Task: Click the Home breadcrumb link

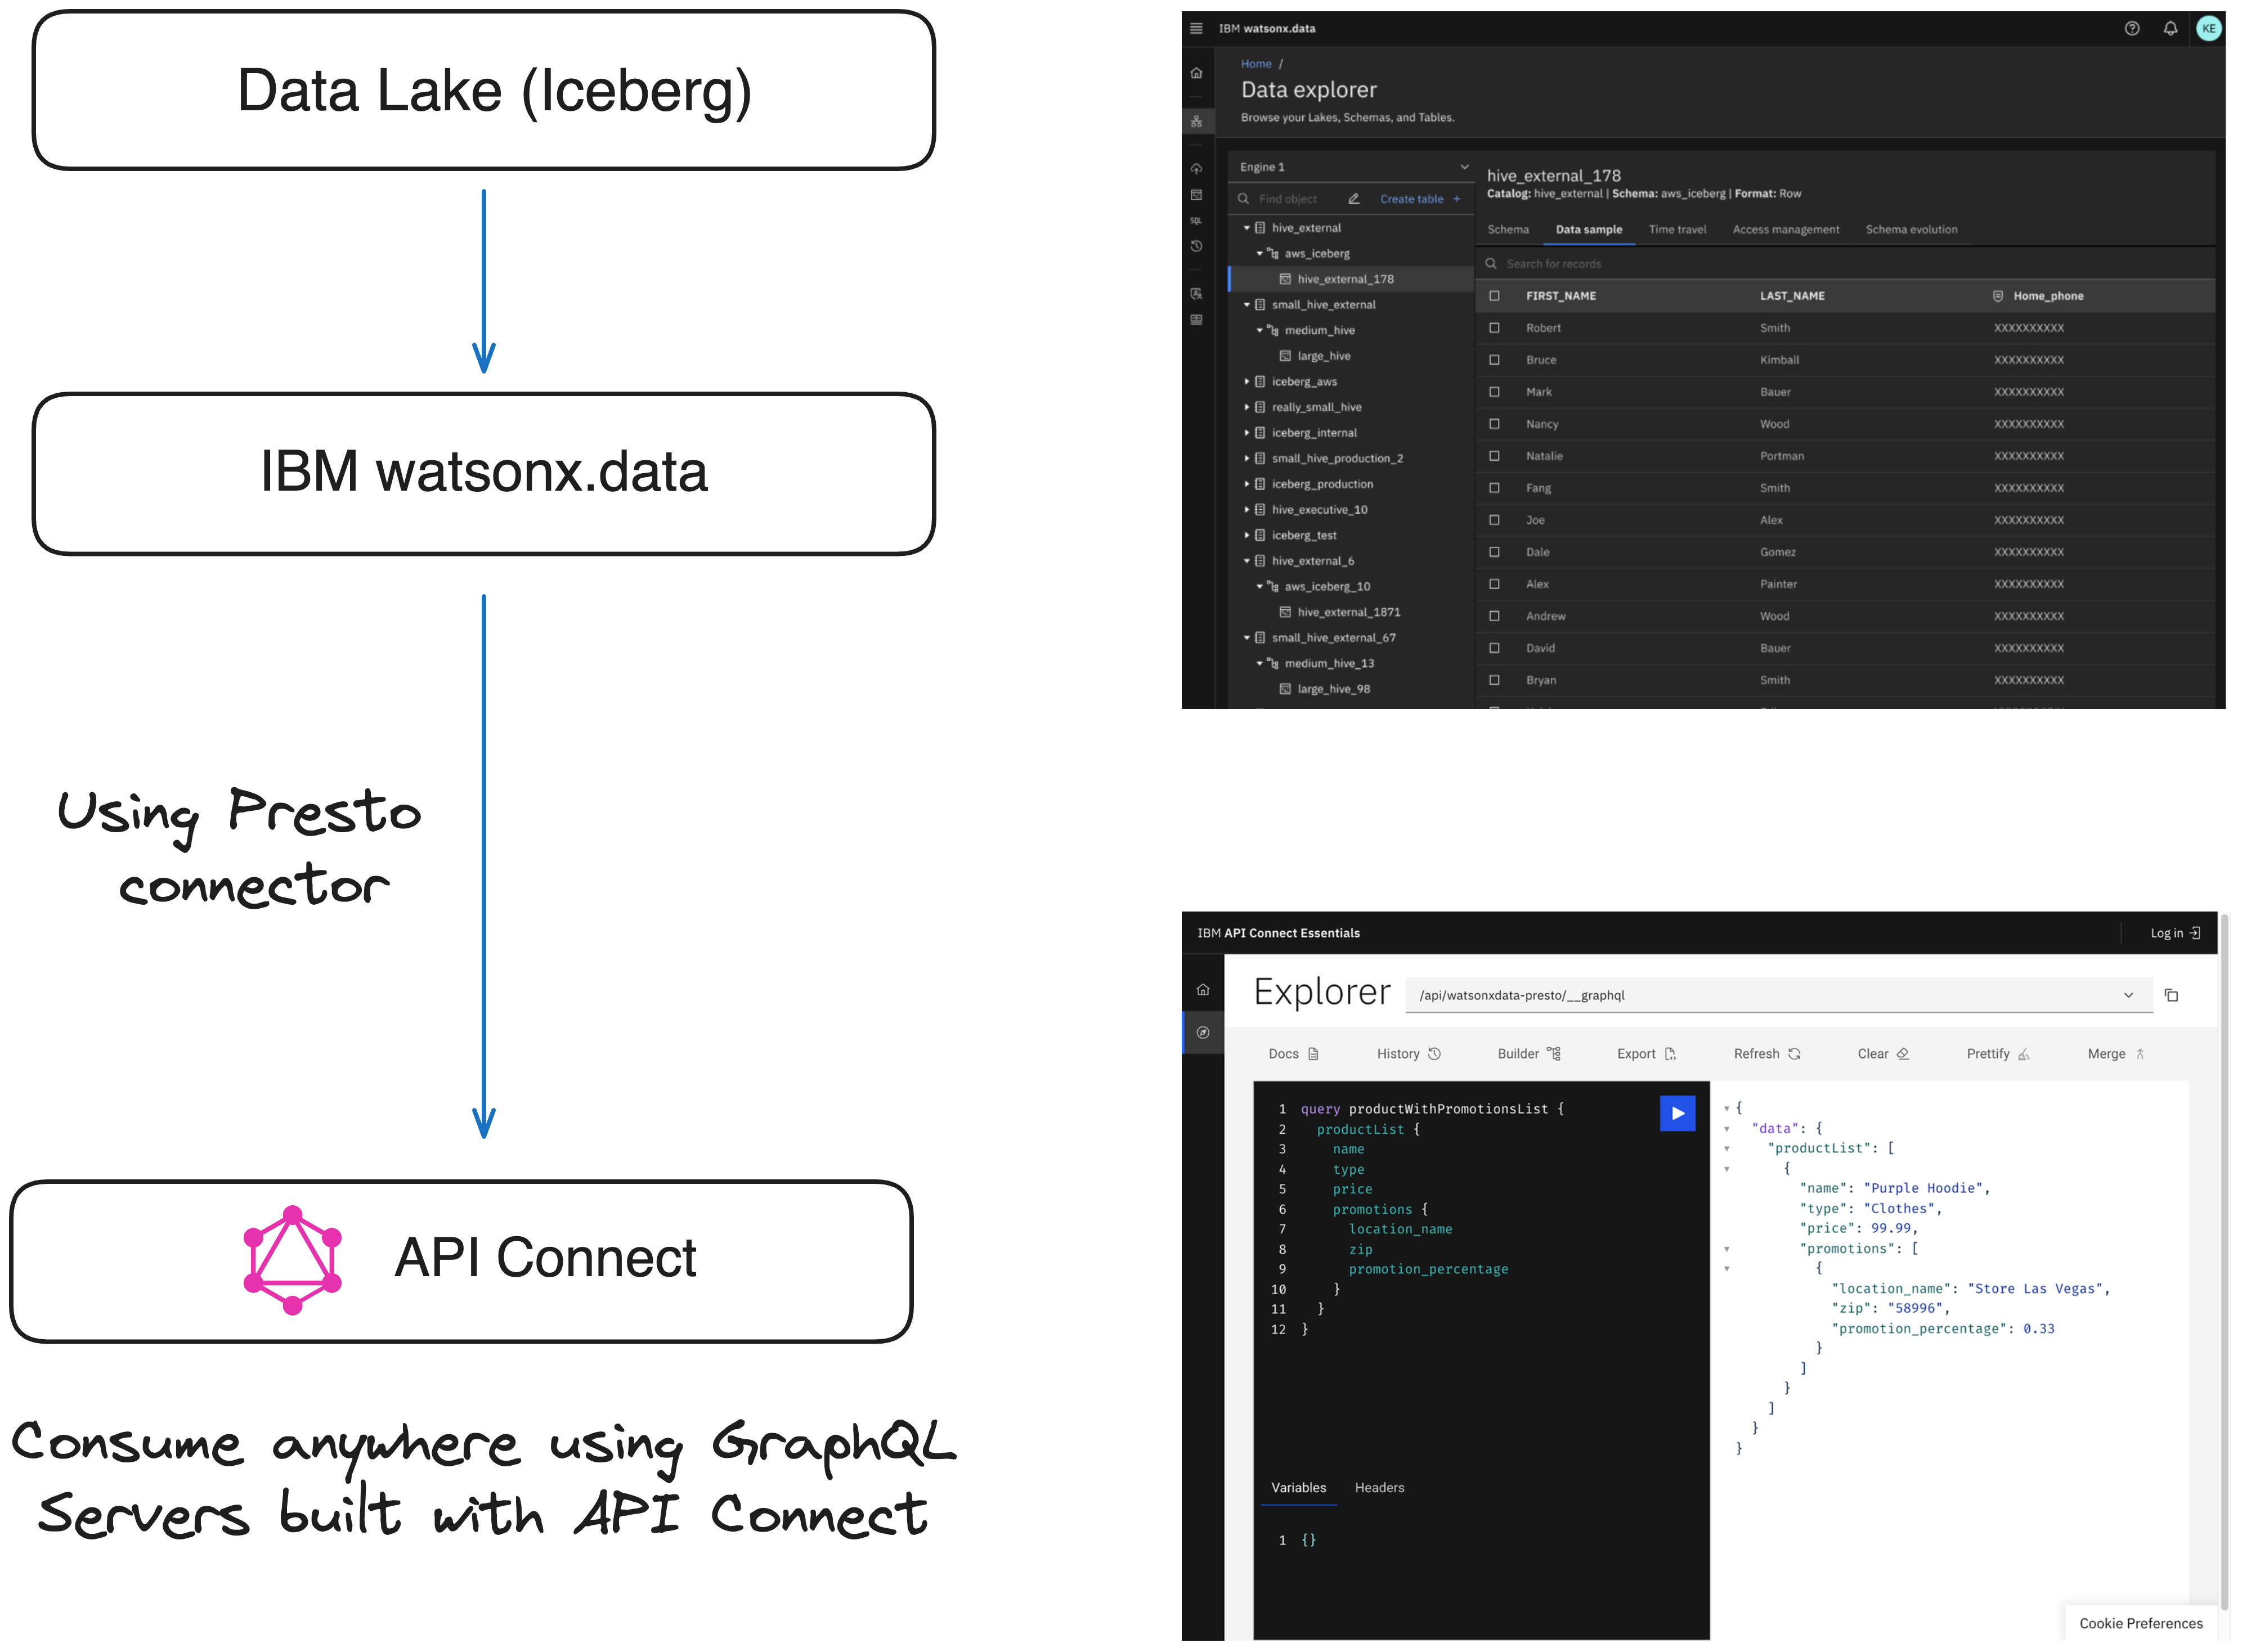Action: coord(1256,64)
